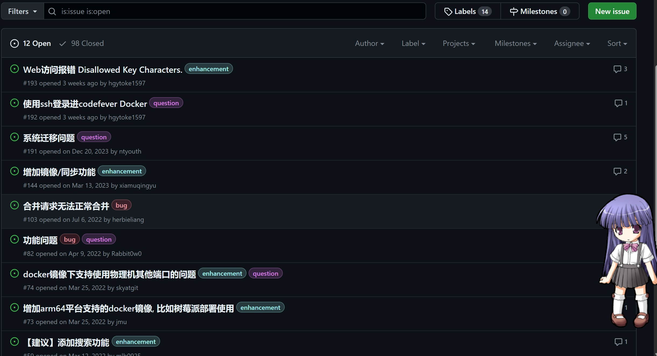Click open-status icon of issue #193
657x356 pixels.
coord(15,69)
